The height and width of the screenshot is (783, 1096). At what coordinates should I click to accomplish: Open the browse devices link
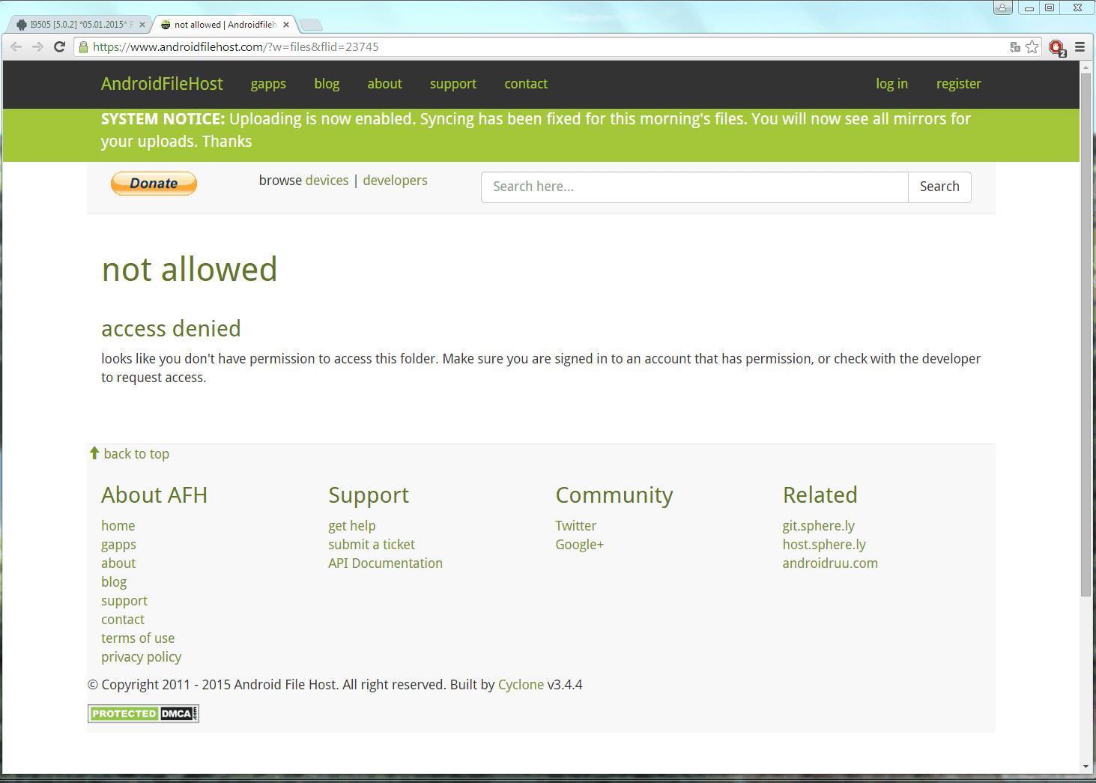327,181
